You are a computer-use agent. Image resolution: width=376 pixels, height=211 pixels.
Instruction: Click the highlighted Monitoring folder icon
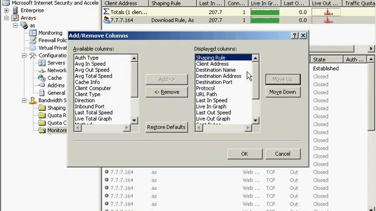(42, 130)
